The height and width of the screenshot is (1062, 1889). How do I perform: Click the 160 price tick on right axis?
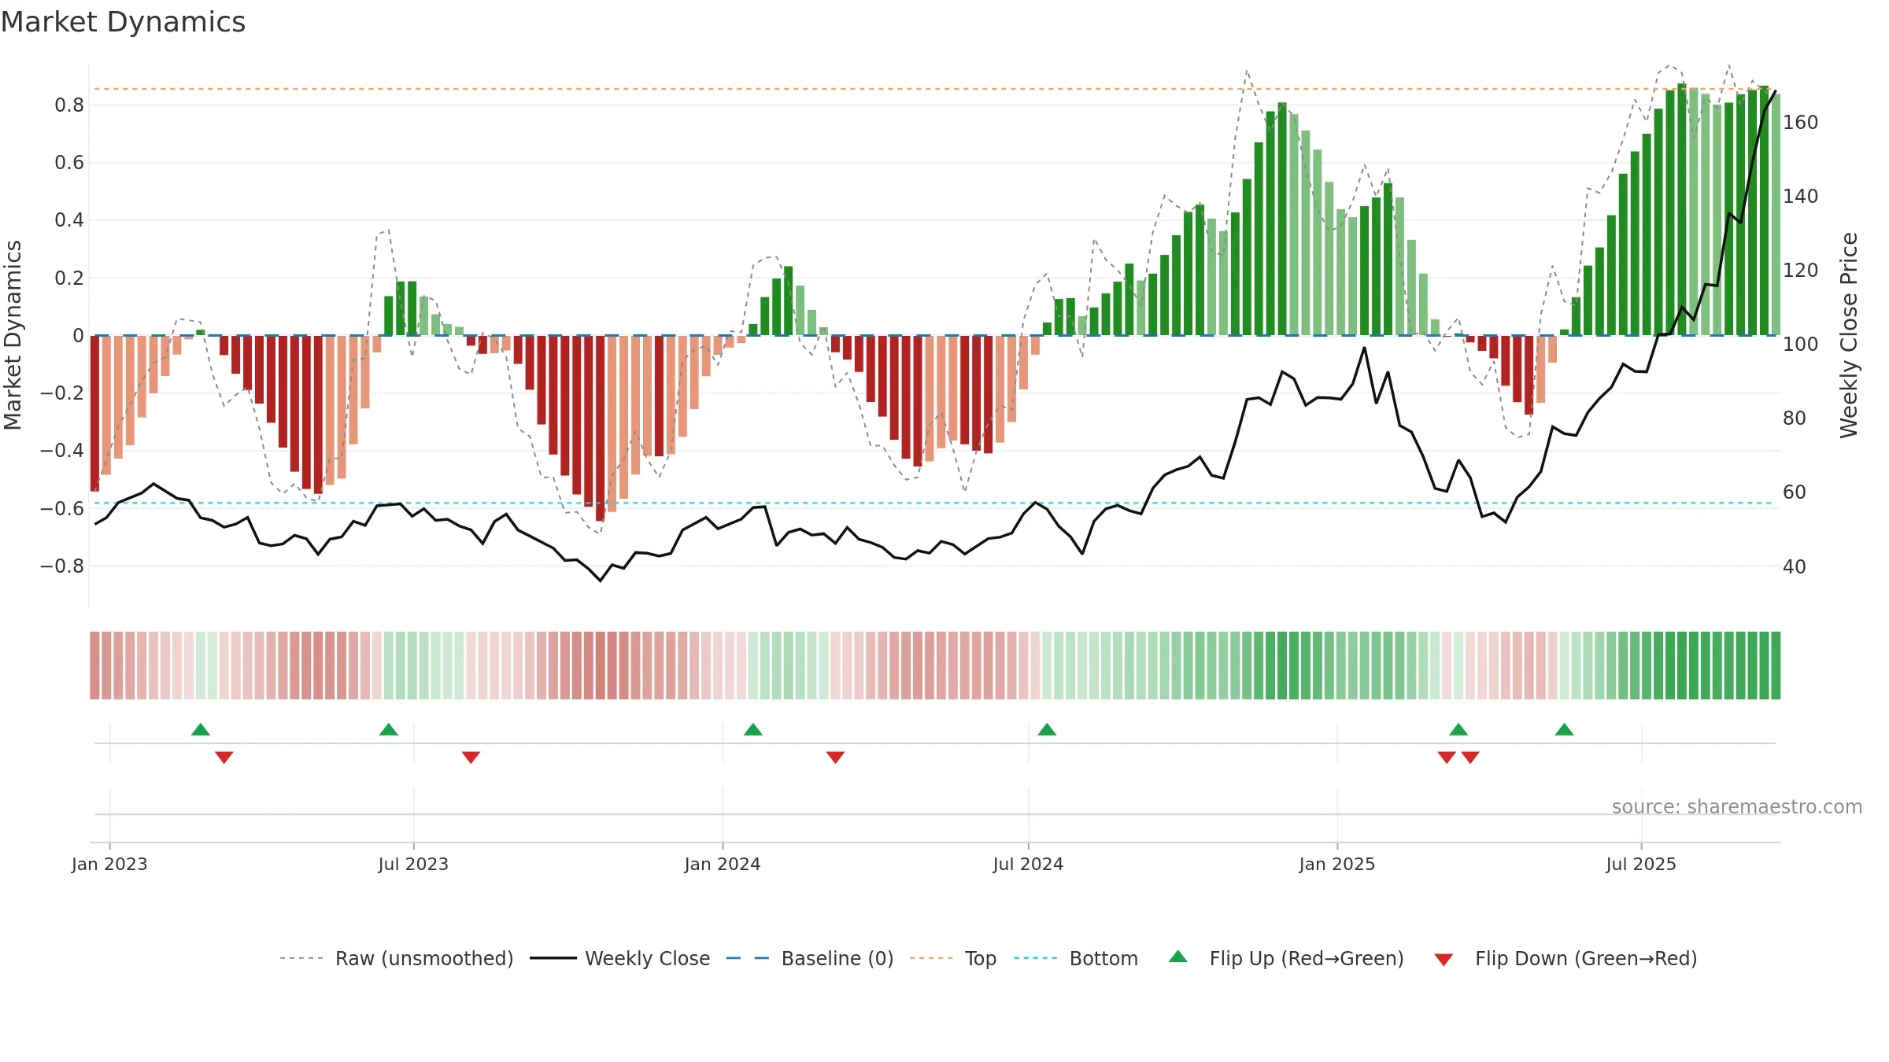click(1801, 123)
